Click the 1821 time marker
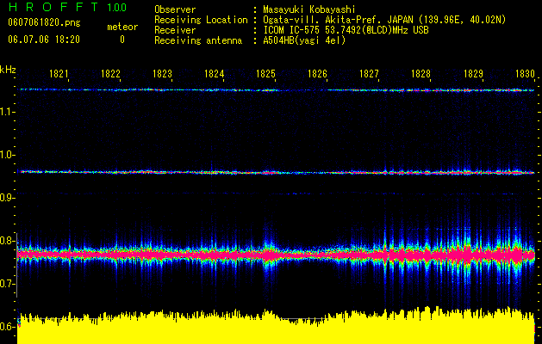 tap(59, 74)
